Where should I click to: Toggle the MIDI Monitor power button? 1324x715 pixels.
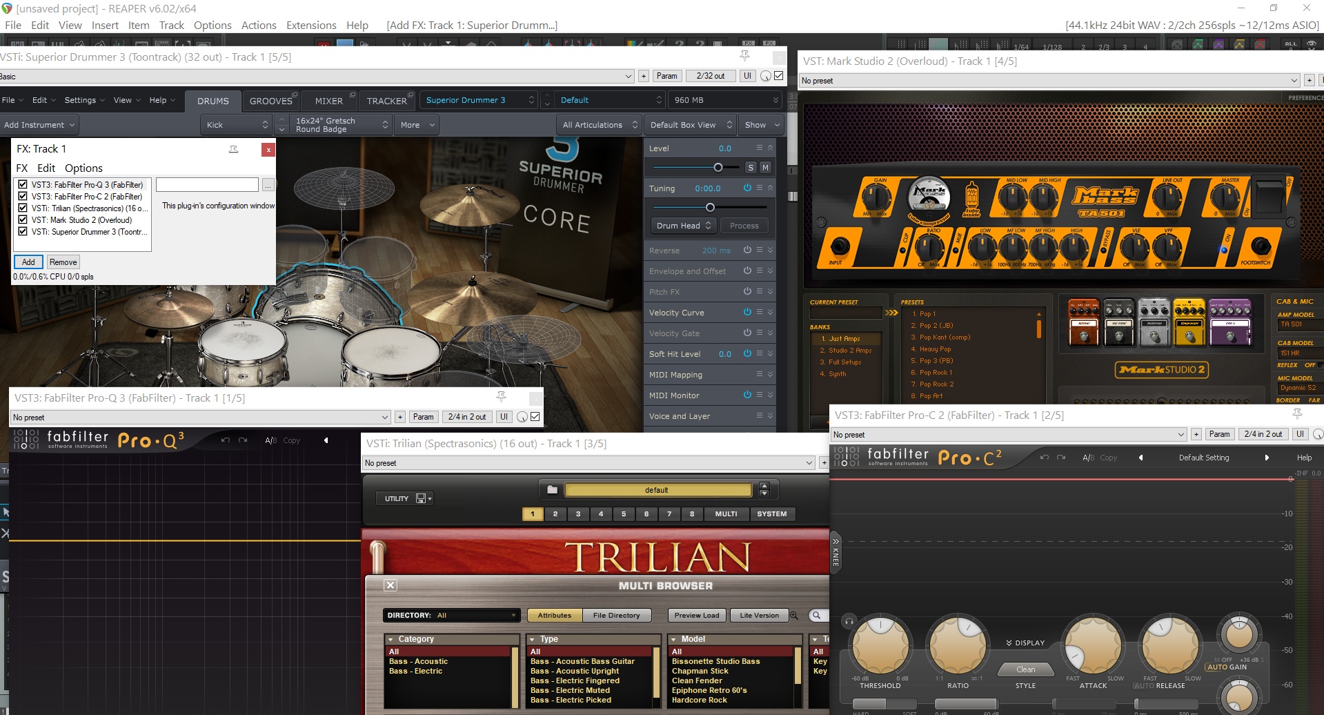747,395
